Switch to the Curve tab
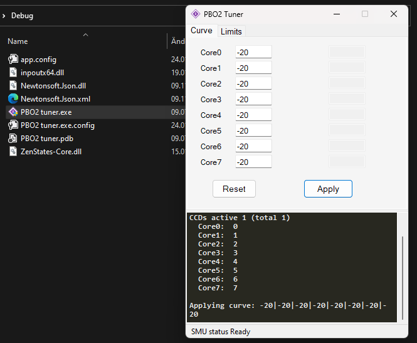This screenshot has height=343, width=417. 201,31
